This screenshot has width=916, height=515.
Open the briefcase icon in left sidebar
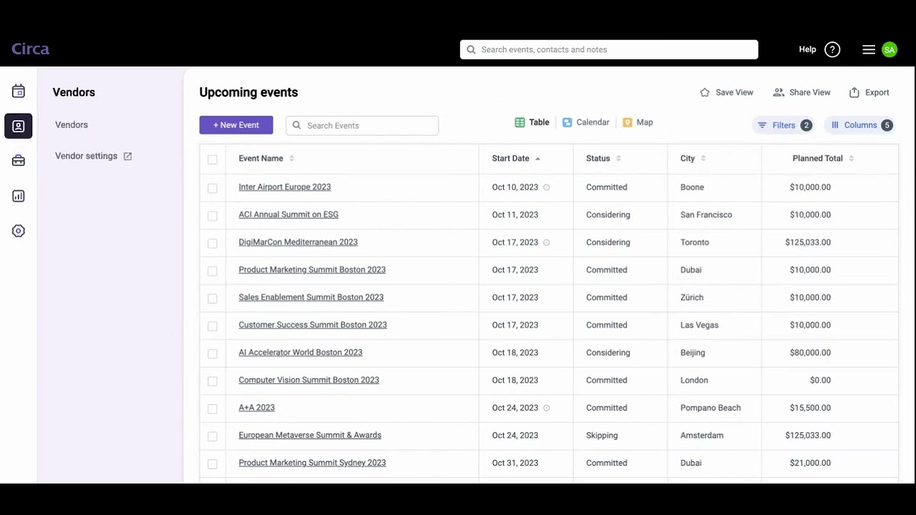coord(19,161)
